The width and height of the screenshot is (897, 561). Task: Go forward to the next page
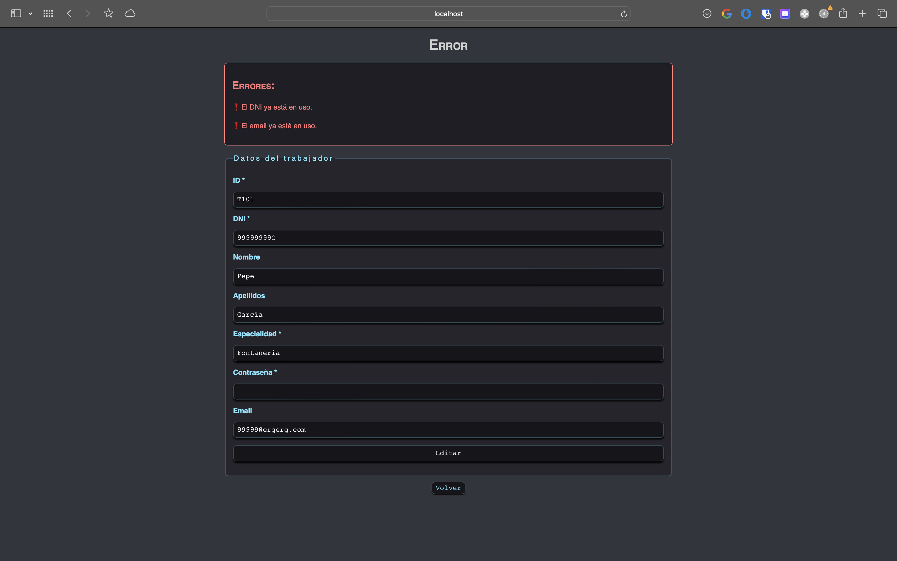(88, 14)
